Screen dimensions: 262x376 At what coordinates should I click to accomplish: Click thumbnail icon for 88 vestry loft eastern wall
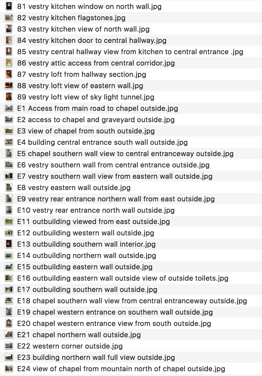(9, 86)
